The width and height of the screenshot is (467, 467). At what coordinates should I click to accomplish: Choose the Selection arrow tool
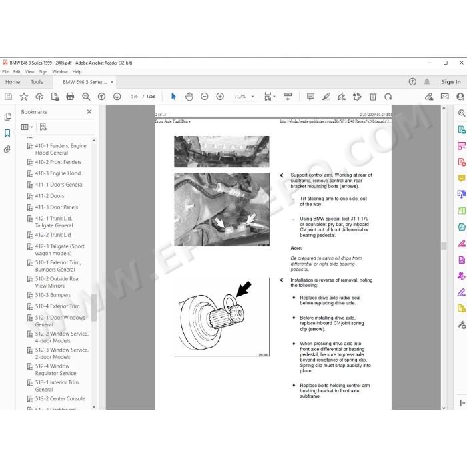tap(173, 97)
